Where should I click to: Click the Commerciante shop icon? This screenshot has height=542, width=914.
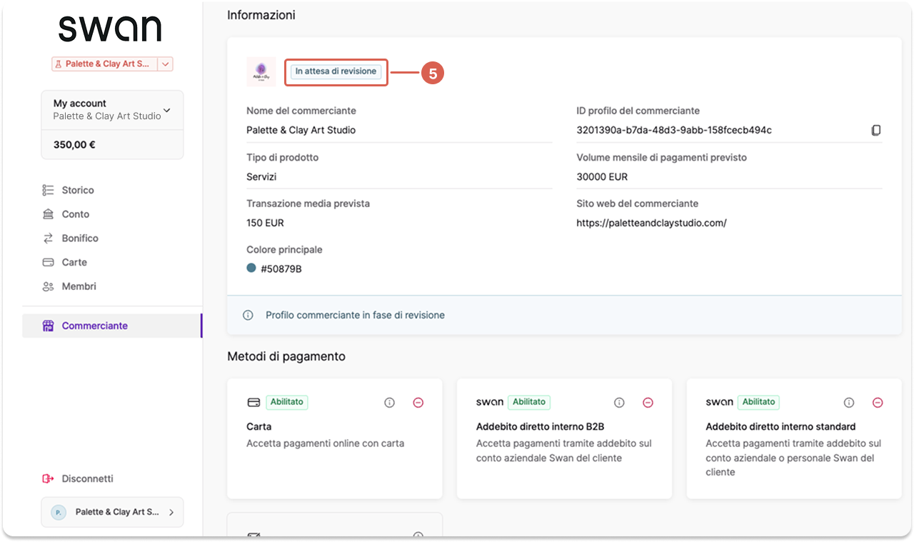pyautogui.click(x=49, y=326)
